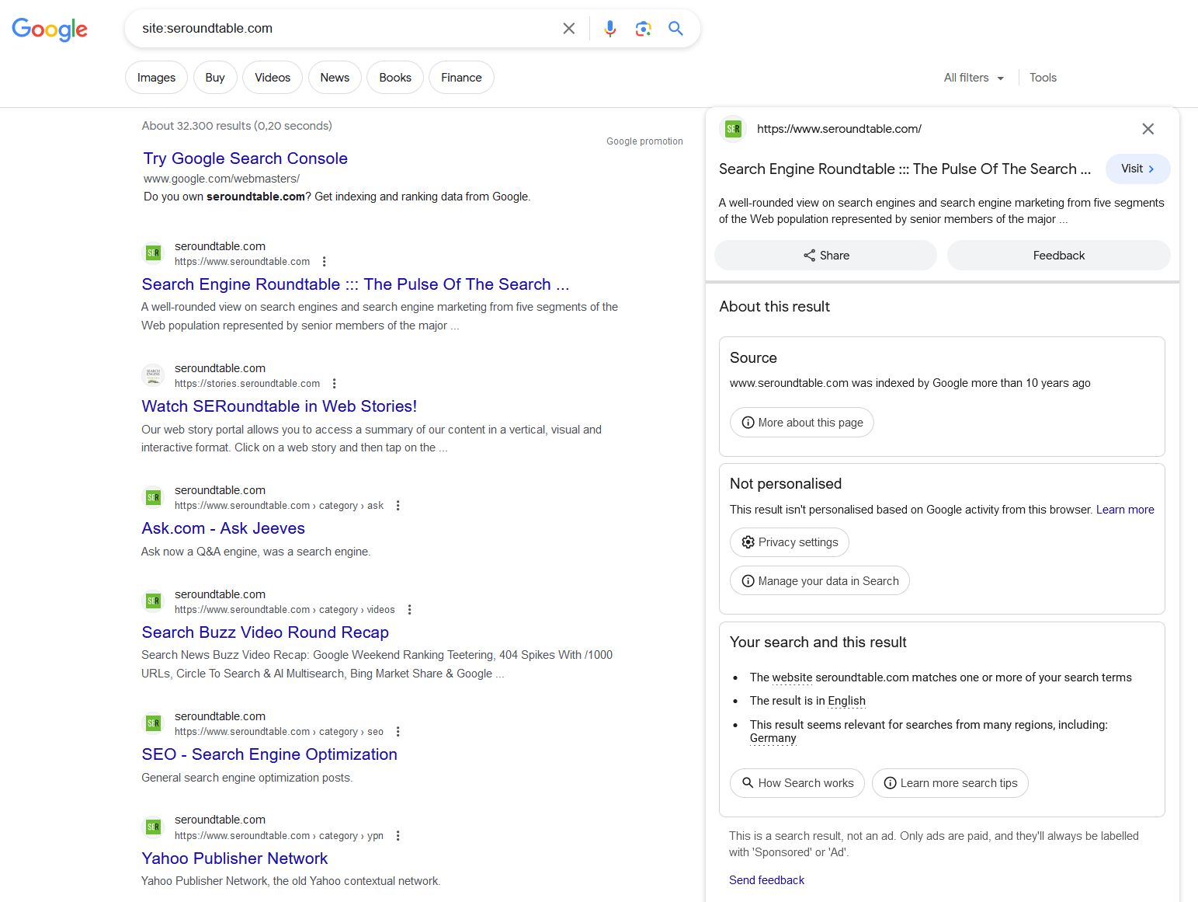Switch to the Images tab

156,78
